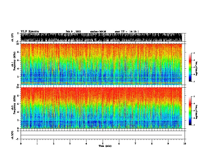
Task: Click time axis tick label "8"
Action: click(x=152, y=144)
